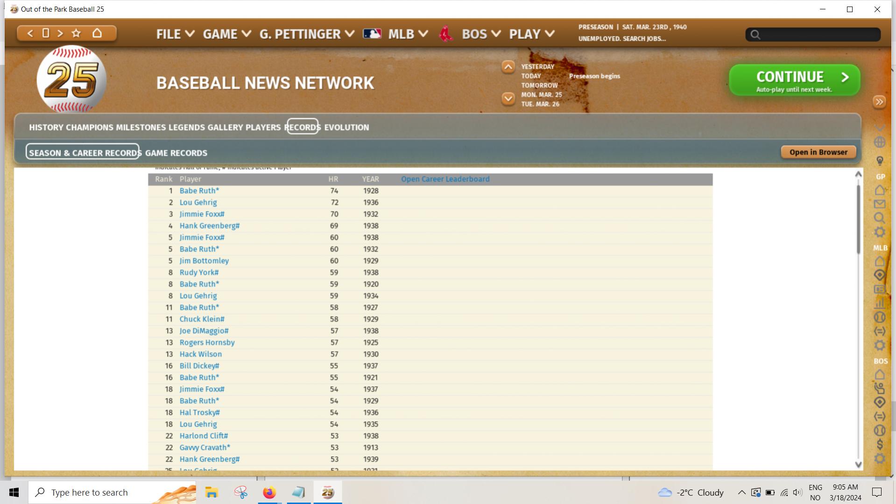The image size is (896, 504).
Task: Switch to the PLAYERS tab
Action: tap(263, 128)
